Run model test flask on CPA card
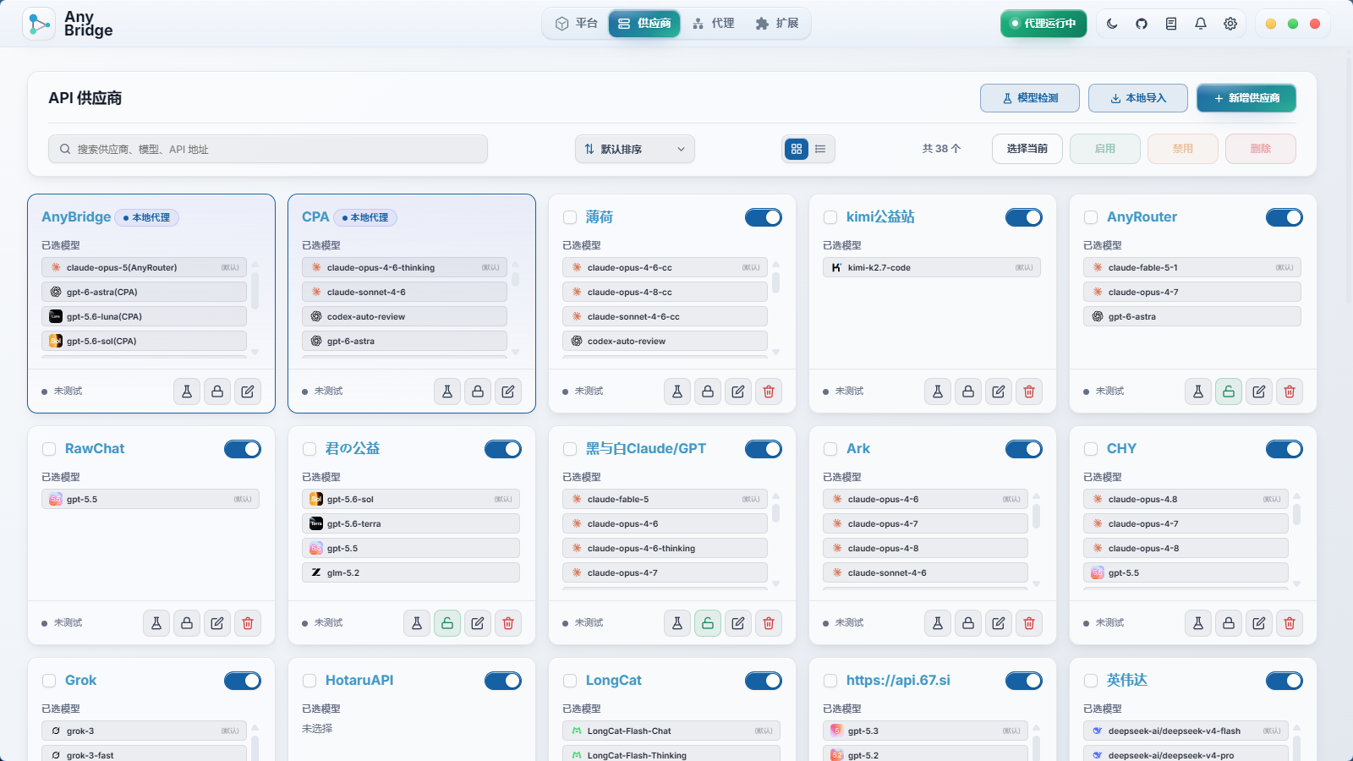Viewport: 1353px width, 761px height. 447,391
